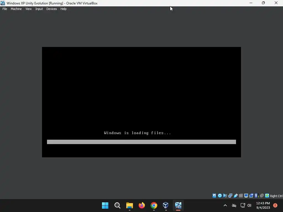The width and height of the screenshot is (283, 212).
Task: Expand the hidden system tray icons
Action: point(225,205)
